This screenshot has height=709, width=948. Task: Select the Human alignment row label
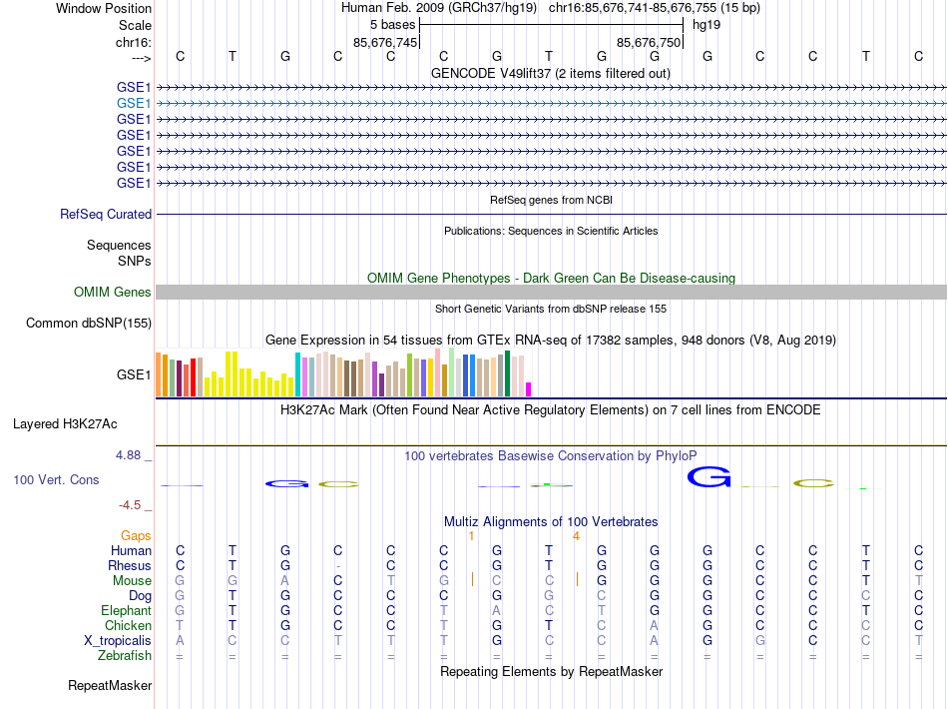click(x=131, y=550)
